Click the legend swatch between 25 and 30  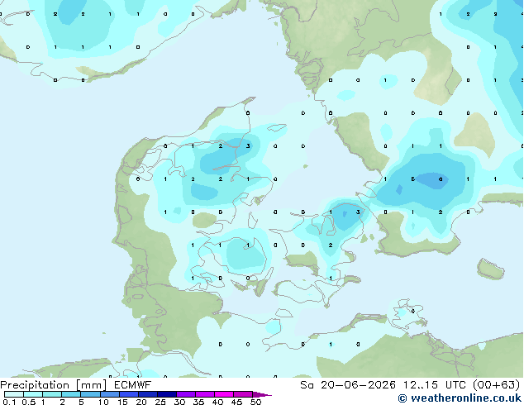tap(167, 394)
